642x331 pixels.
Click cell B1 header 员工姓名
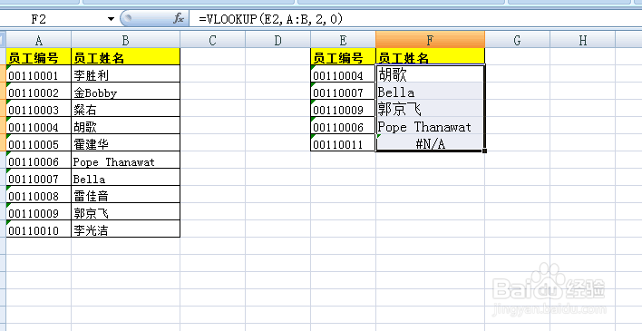click(x=126, y=56)
